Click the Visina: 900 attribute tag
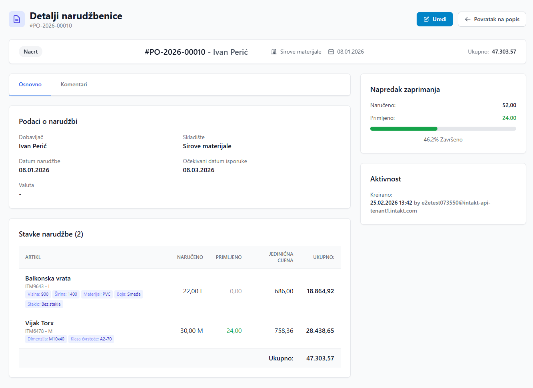 click(x=38, y=294)
